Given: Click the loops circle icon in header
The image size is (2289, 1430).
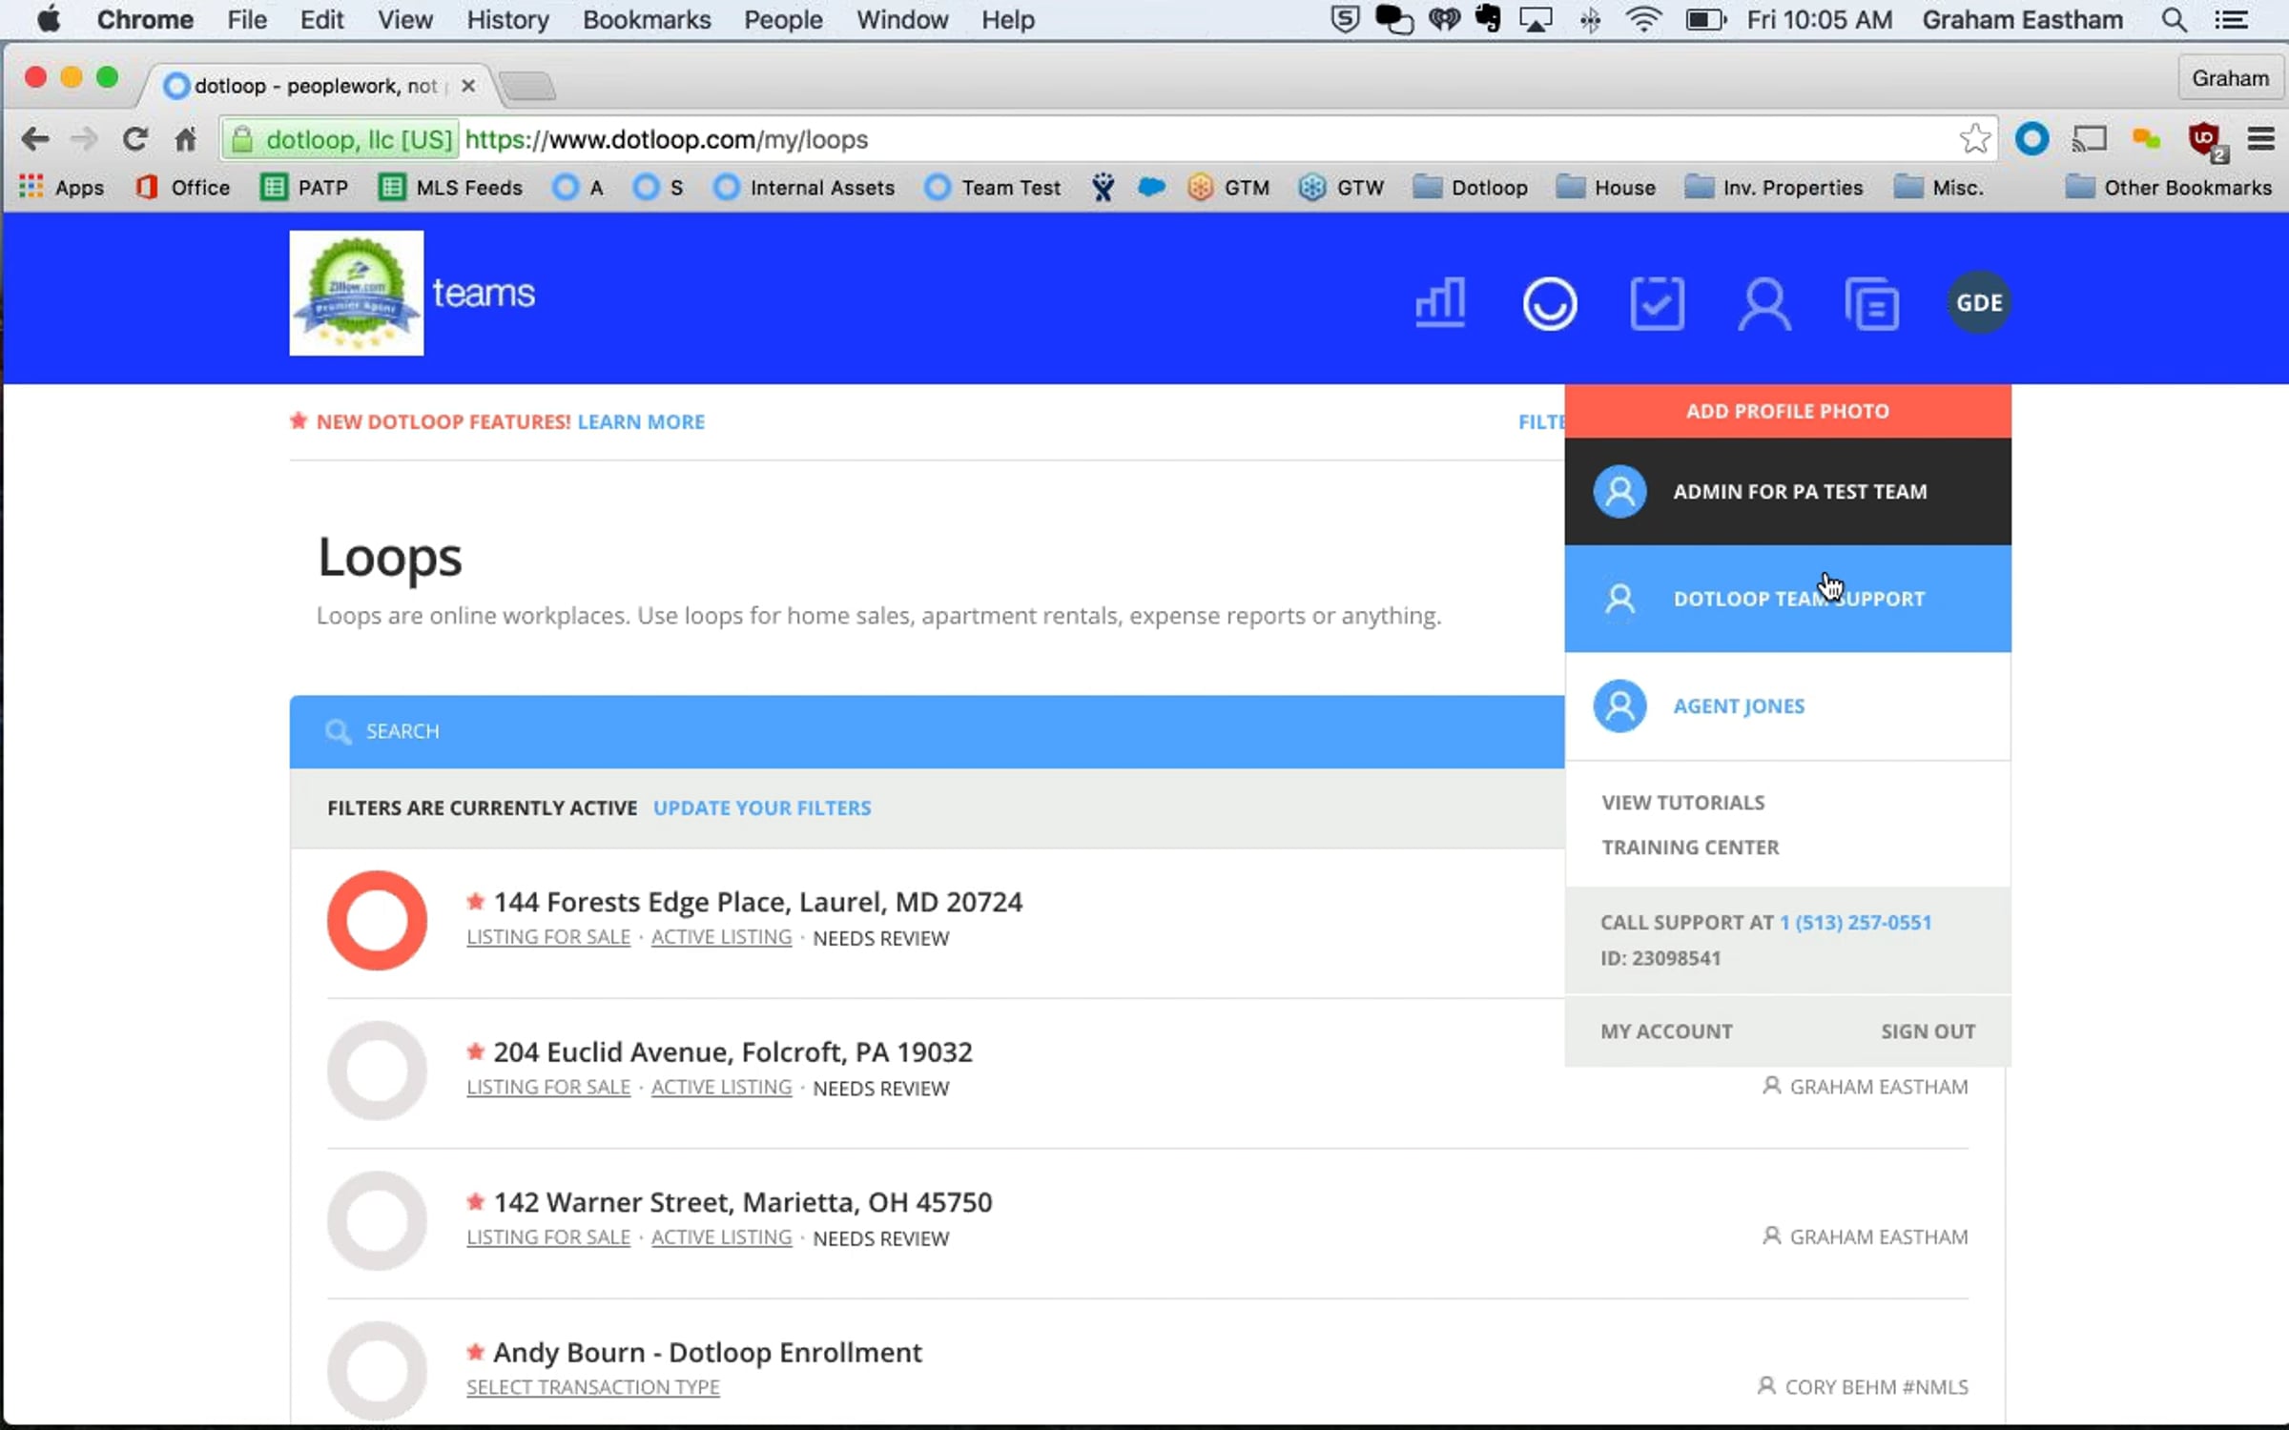Looking at the screenshot, I should 1549,303.
